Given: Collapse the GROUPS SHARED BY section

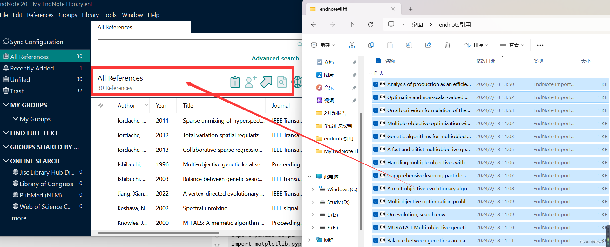Looking at the screenshot, I should [x=6, y=147].
